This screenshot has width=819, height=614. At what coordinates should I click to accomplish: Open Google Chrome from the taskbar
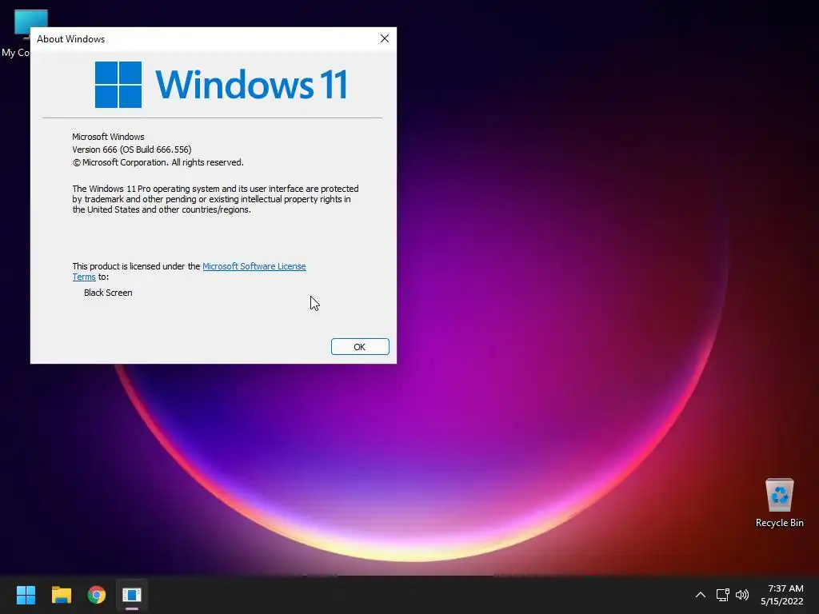(97, 595)
